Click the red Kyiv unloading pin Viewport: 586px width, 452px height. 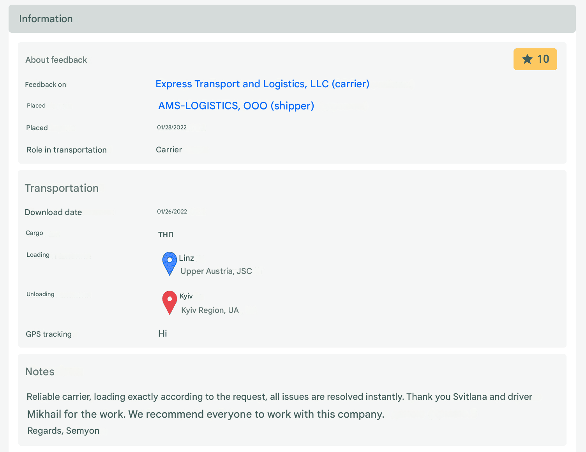click(169, 302)
